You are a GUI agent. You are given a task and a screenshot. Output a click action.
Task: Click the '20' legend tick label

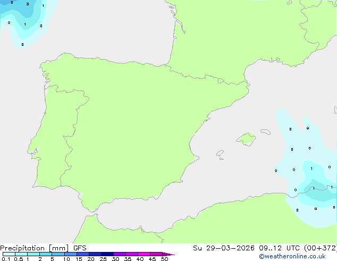coord(91,259)
